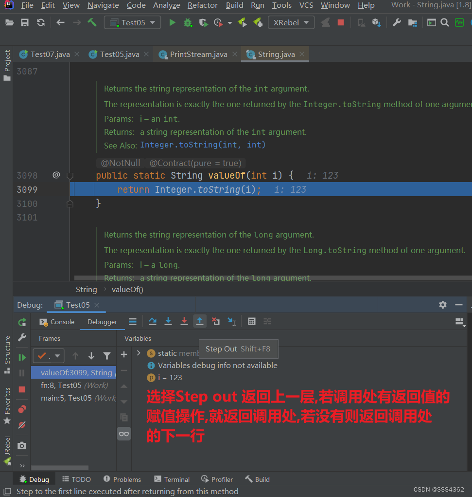472x497 pixels.
Task: Take a thread dump with camera icon
Action: click(22, 445)
